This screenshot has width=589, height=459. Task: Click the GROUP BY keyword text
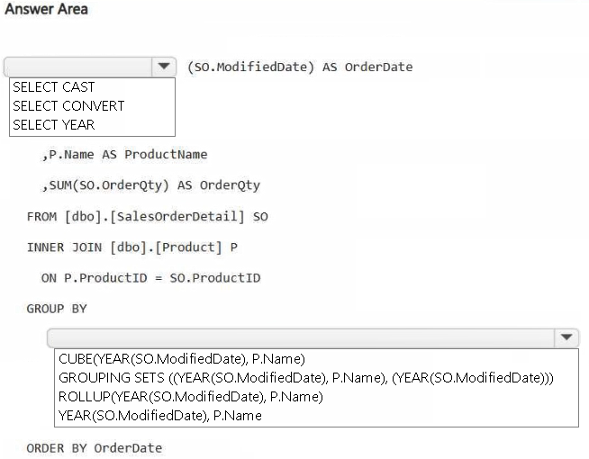(57, 309)
